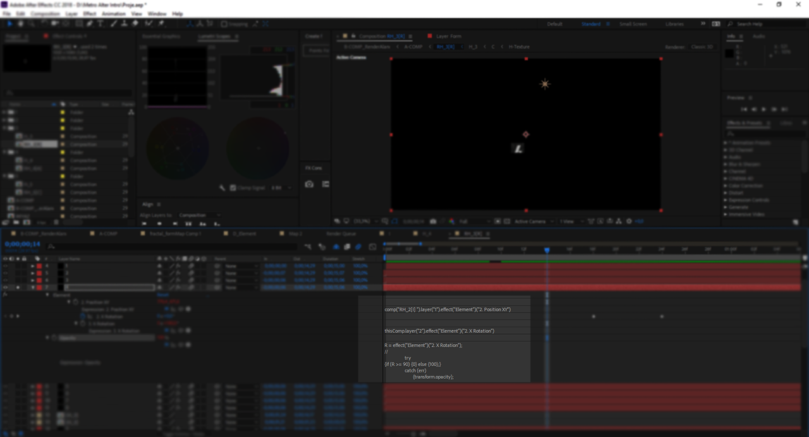Image resolution: width=809 pixels, height=437 pixels.
Task: Select the Puppet Pin tool
Action: click(x=161, y=24)
